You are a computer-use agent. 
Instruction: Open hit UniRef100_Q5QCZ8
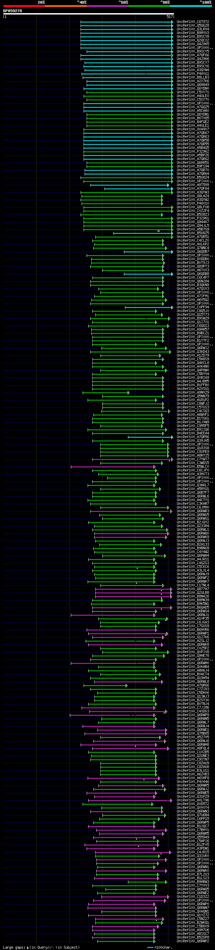pos(193,26)
